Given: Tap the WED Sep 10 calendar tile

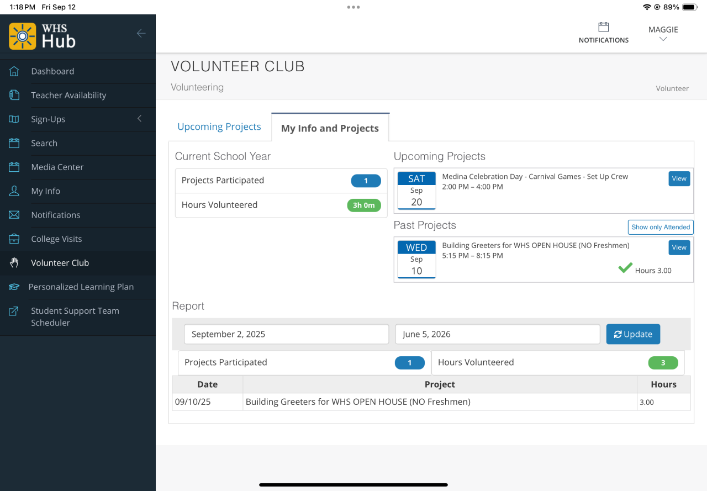Looking at the screenshot, I should 416,260.
